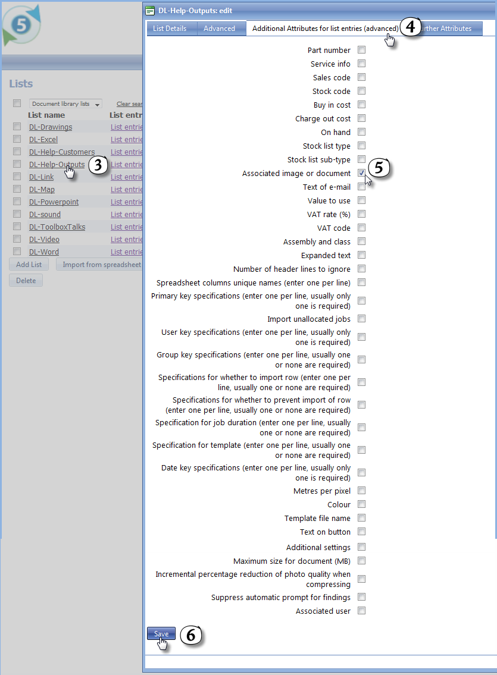This screenshot has height=675, width=497.
Task: Open the Document library lists dropdown
Action: pos(65,103)
